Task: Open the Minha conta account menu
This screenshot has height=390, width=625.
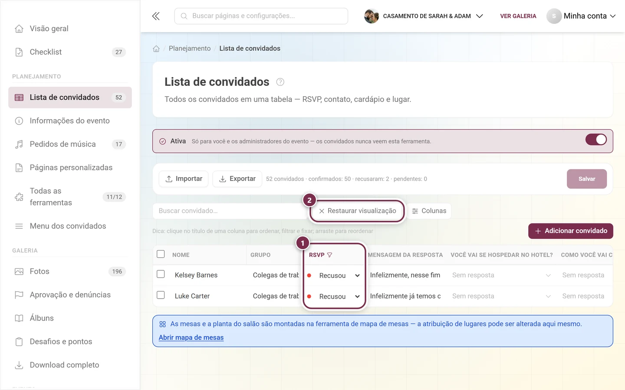Action: pyautogui.click(x=581, y=16)
